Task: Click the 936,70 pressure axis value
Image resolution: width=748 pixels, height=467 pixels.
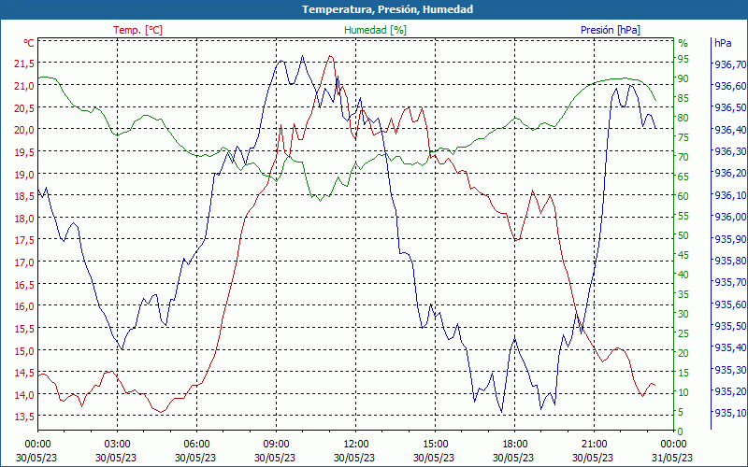Action: pos(729,64)
